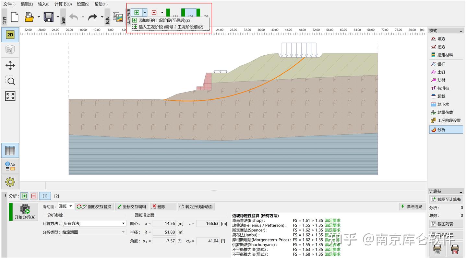
Task: Enable the 挖方 excavation mode
Action: click(x=444, y=47)
